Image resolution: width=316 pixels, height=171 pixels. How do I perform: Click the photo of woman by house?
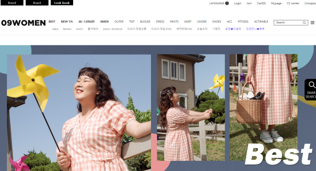(191, 107)
